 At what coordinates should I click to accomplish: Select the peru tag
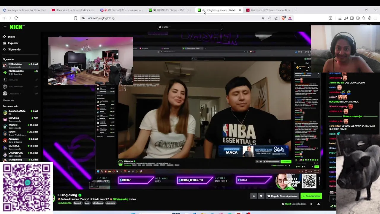coord(87,203)
